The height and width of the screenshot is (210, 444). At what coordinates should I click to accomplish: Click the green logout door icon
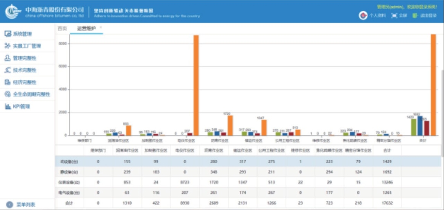pyautogui.click(x=415, y=16)
